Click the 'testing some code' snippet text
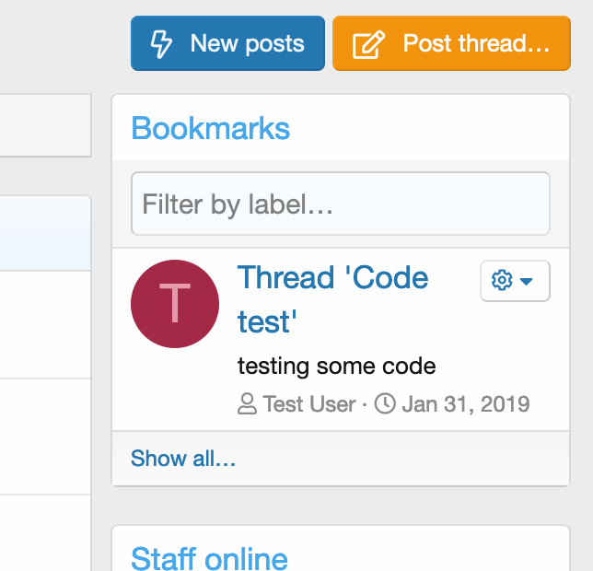The height and width of the screenshot is (571, 593). click(336, 366)
